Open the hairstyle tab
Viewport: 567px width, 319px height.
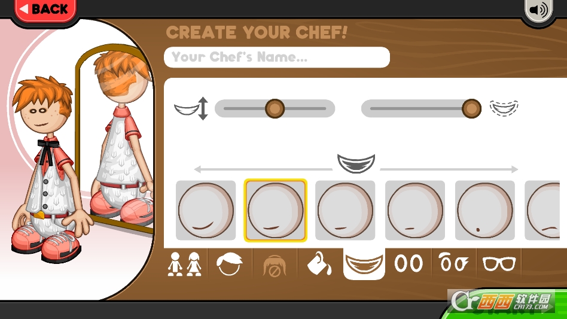click(229, 264)
